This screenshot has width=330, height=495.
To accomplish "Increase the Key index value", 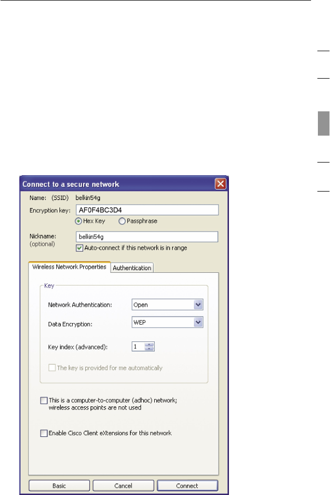I will click(x=149, y=345).
